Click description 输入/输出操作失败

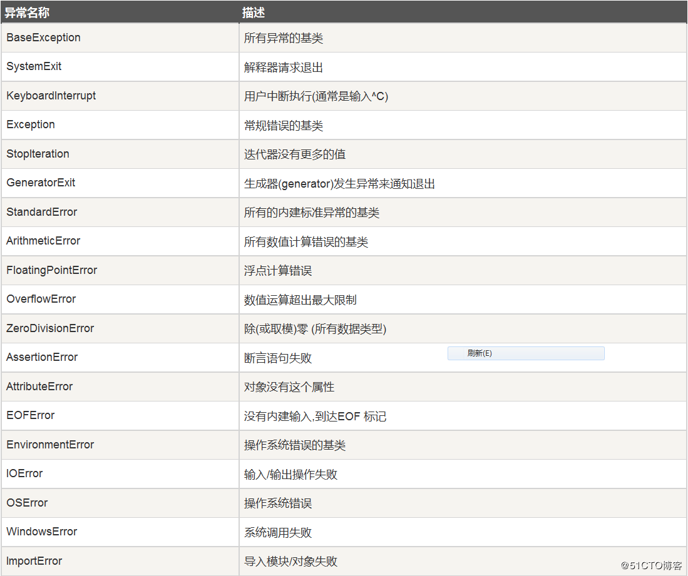(x=290, y=474)
